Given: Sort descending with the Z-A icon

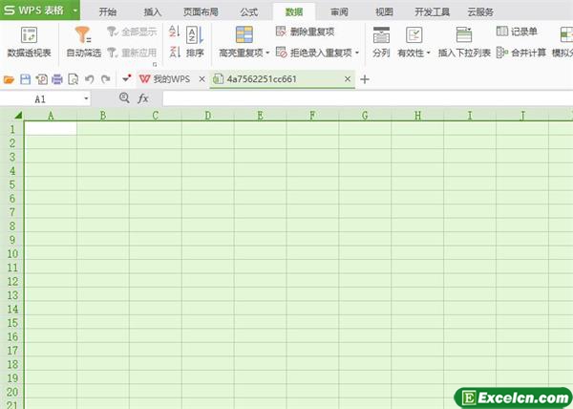Looking at the screenshot, I should pos(175,52).
